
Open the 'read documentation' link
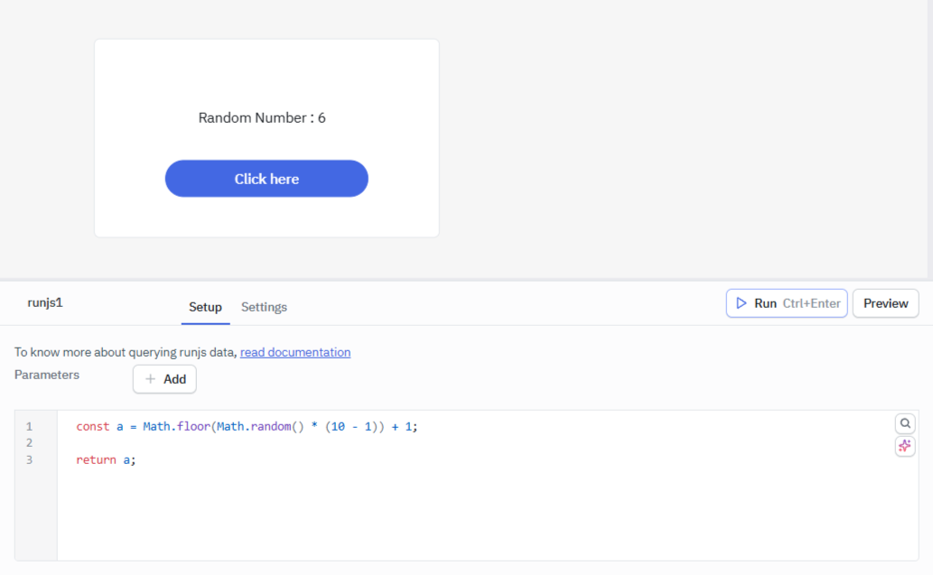[x=294, y=352]
